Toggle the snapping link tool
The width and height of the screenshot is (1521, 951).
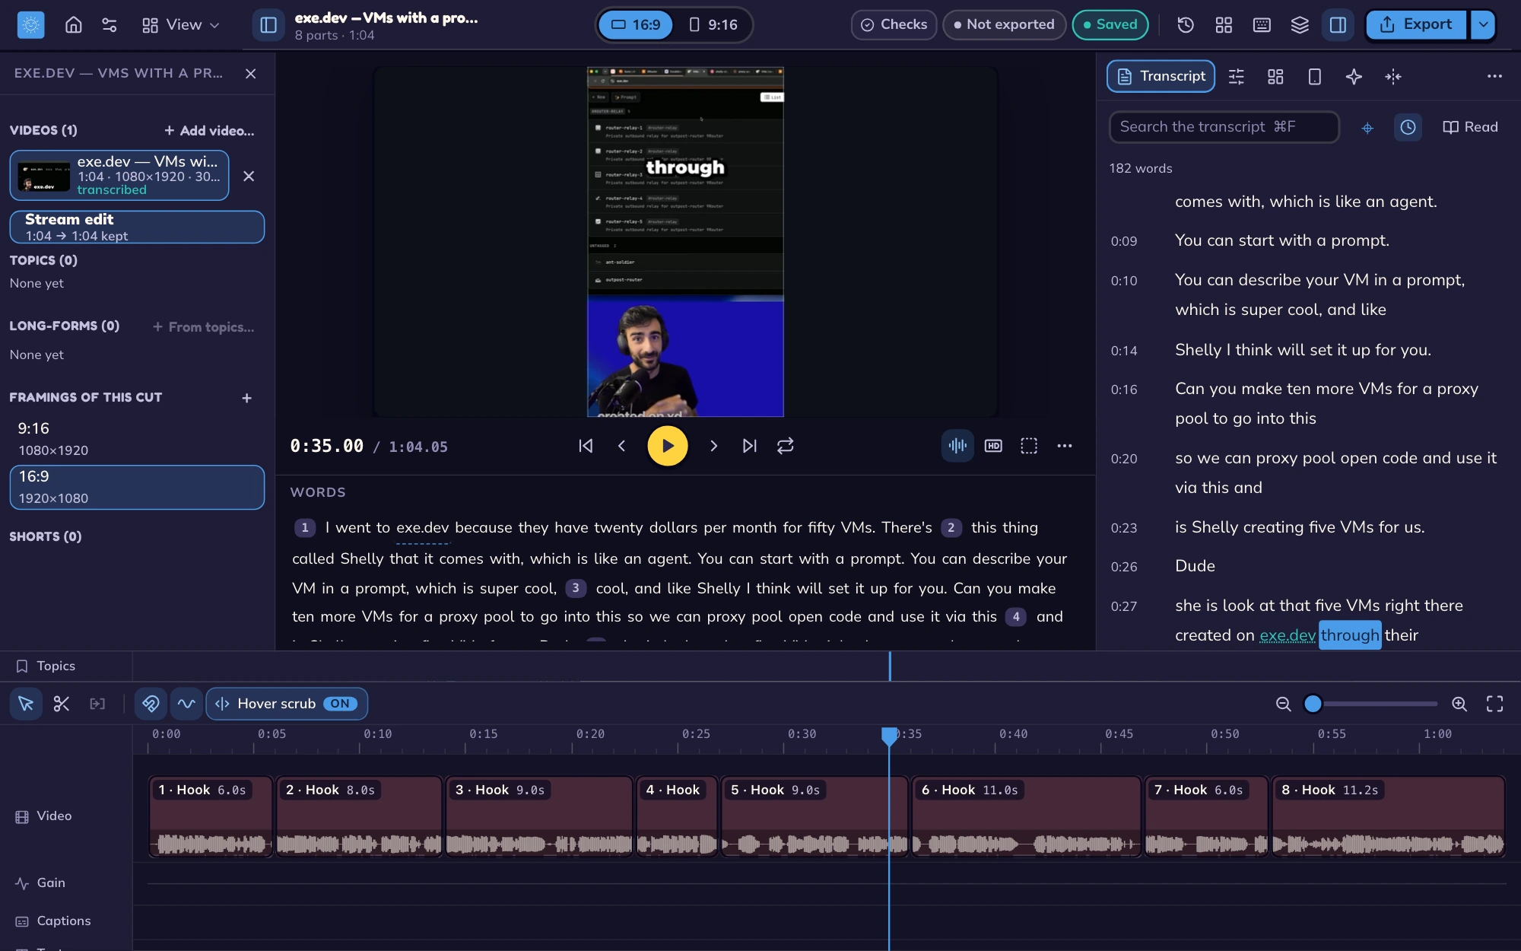point(151,704)
